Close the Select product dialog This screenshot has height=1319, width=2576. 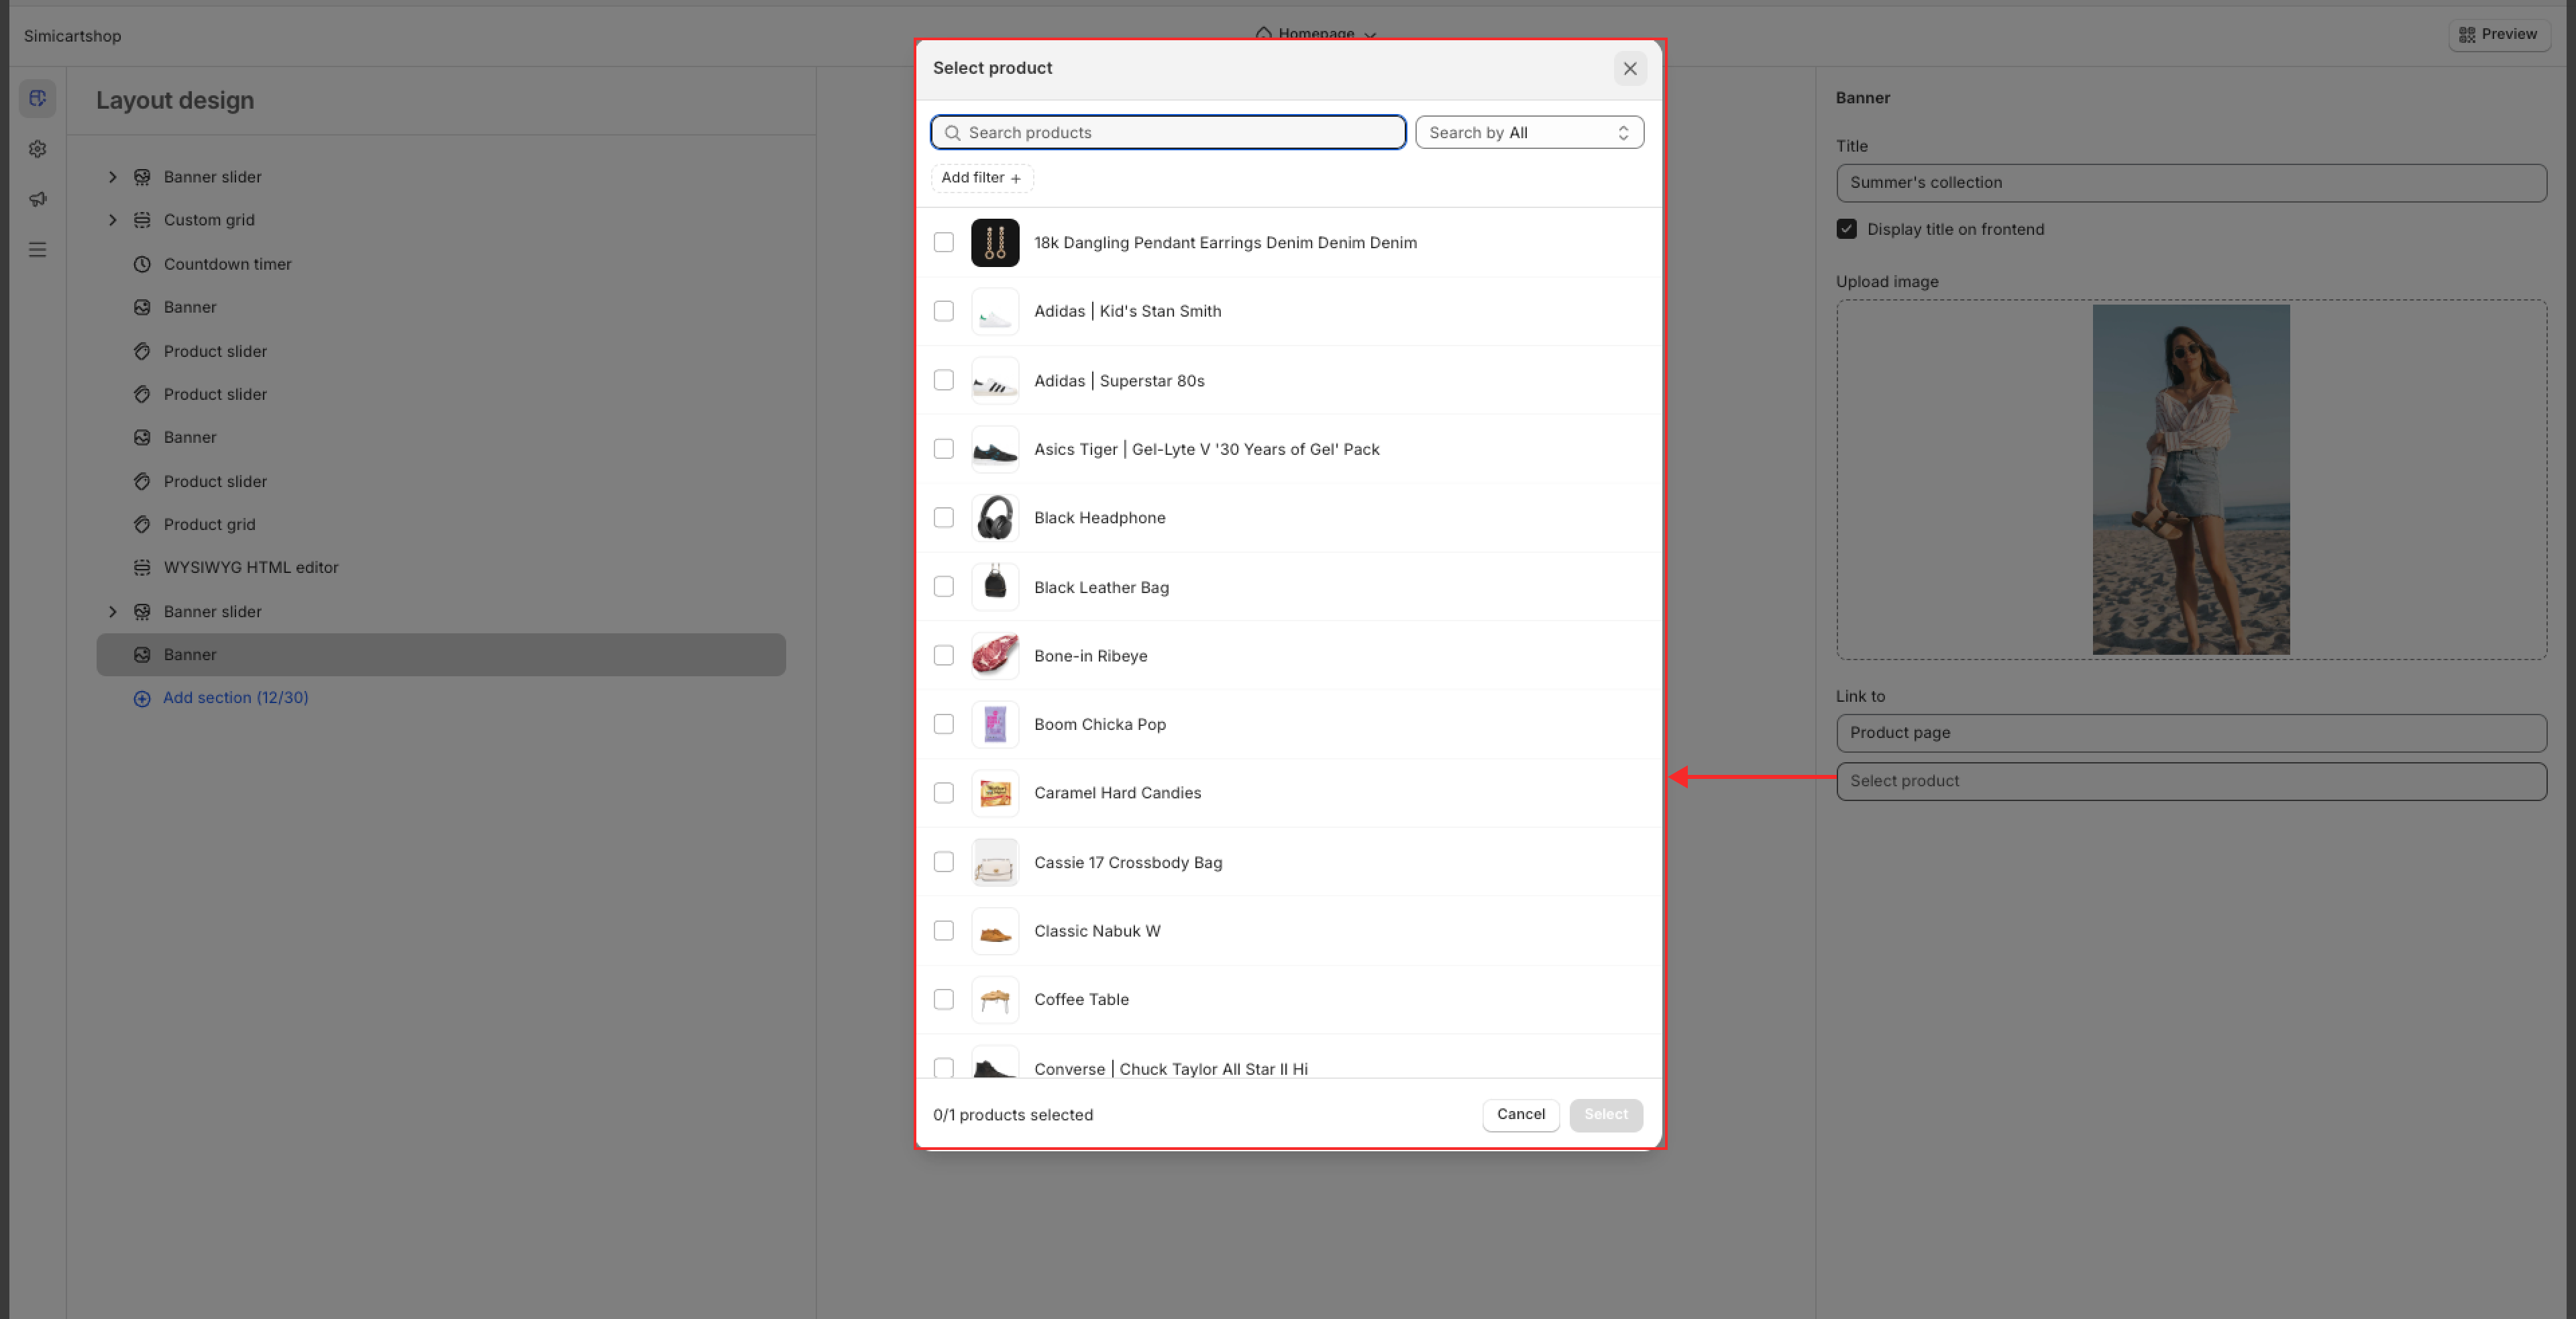click(1629, 68)
